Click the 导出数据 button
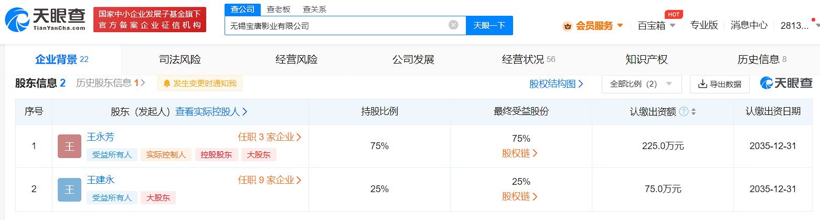Image resolution: width=820 pixels, height=220 pixels. point(719,84)
